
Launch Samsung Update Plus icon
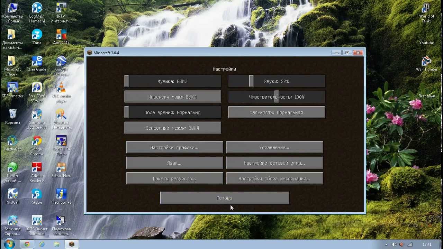37,119
